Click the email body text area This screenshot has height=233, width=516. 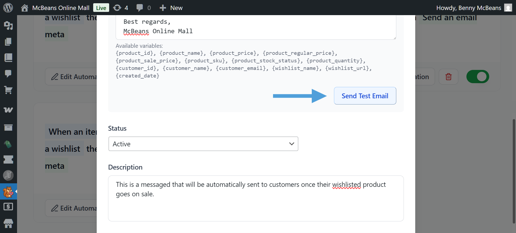(x=256, y=27)
